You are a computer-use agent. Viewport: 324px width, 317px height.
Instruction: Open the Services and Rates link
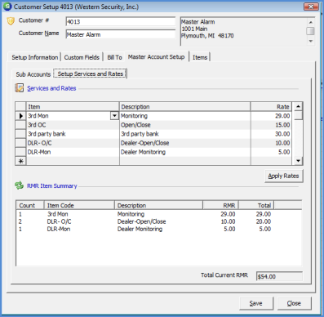point(51,88)
